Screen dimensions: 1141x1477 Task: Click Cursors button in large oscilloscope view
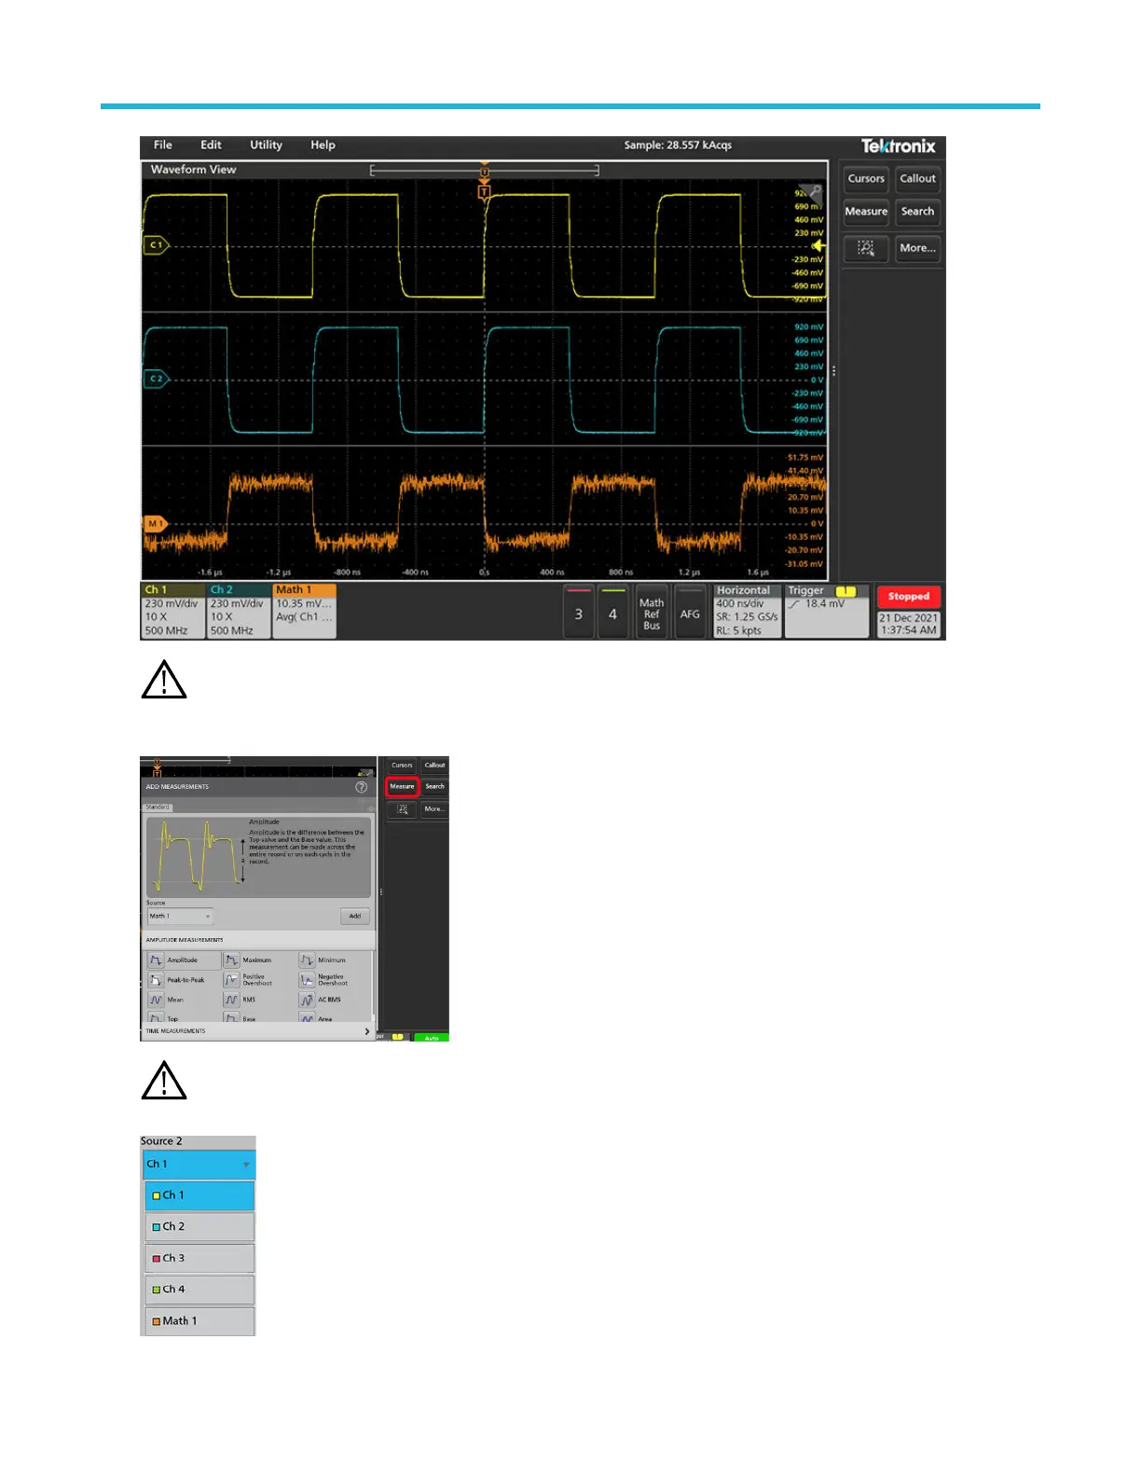(x=866, y=179)
